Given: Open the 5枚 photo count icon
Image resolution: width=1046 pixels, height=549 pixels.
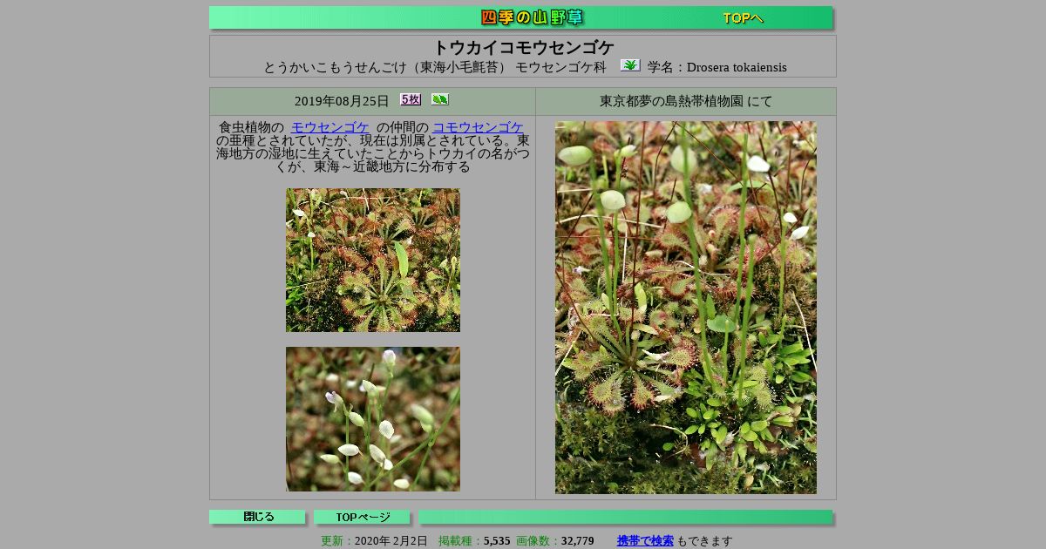Looking at the screenshot, I should pyautogui.click(x=411, y=99).
